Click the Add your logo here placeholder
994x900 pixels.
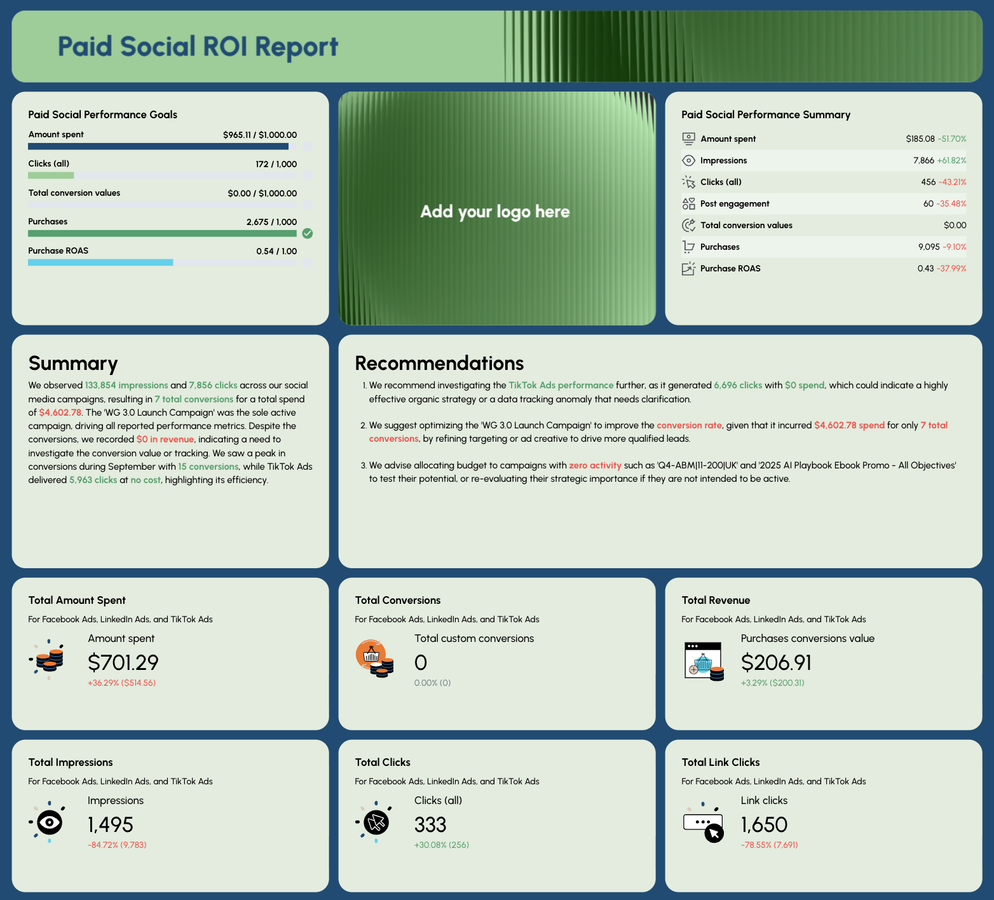[496, 211]
